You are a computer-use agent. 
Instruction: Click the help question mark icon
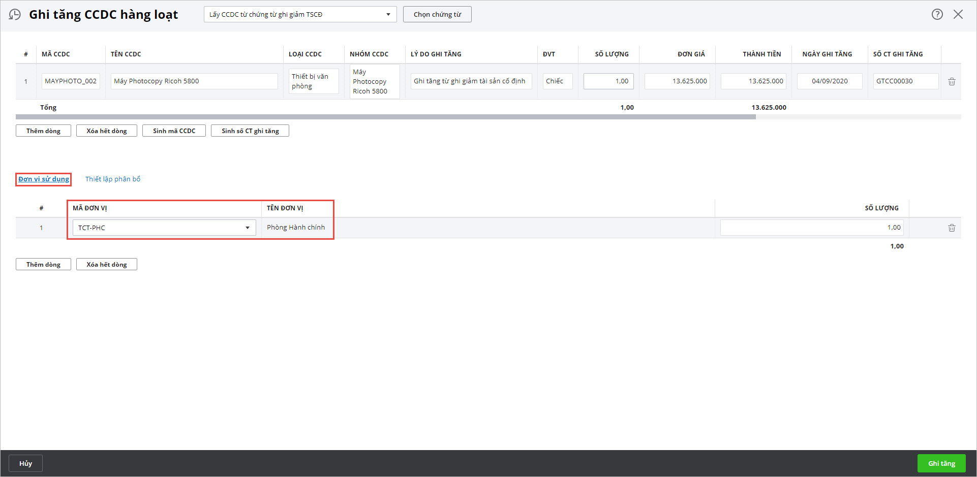click(x=937, y=14)
